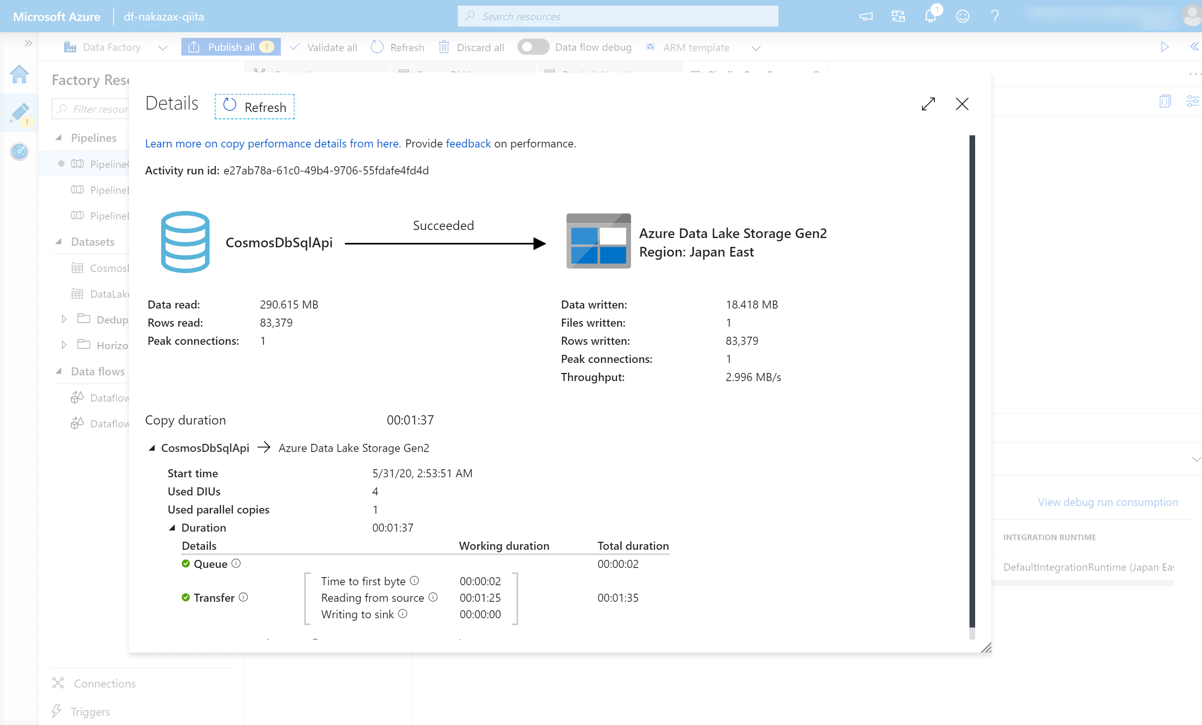1202x725 pixels.
Task: Click the Queue info icon
Action: pyautogui.click(x=236, y=563)
